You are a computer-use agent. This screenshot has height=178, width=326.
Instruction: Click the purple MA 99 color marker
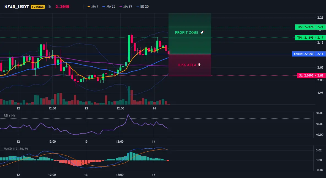pos(121,7)
